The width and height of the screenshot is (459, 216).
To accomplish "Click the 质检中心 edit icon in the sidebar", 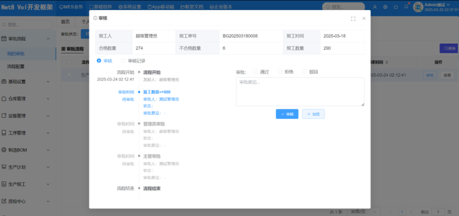I will [4, 201].
